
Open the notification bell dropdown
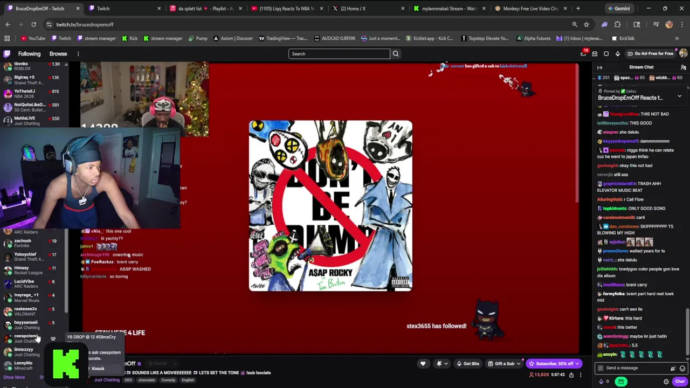point(441,364)
